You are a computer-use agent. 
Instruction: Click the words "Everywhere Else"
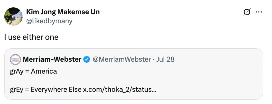click(x=56, y=90)
